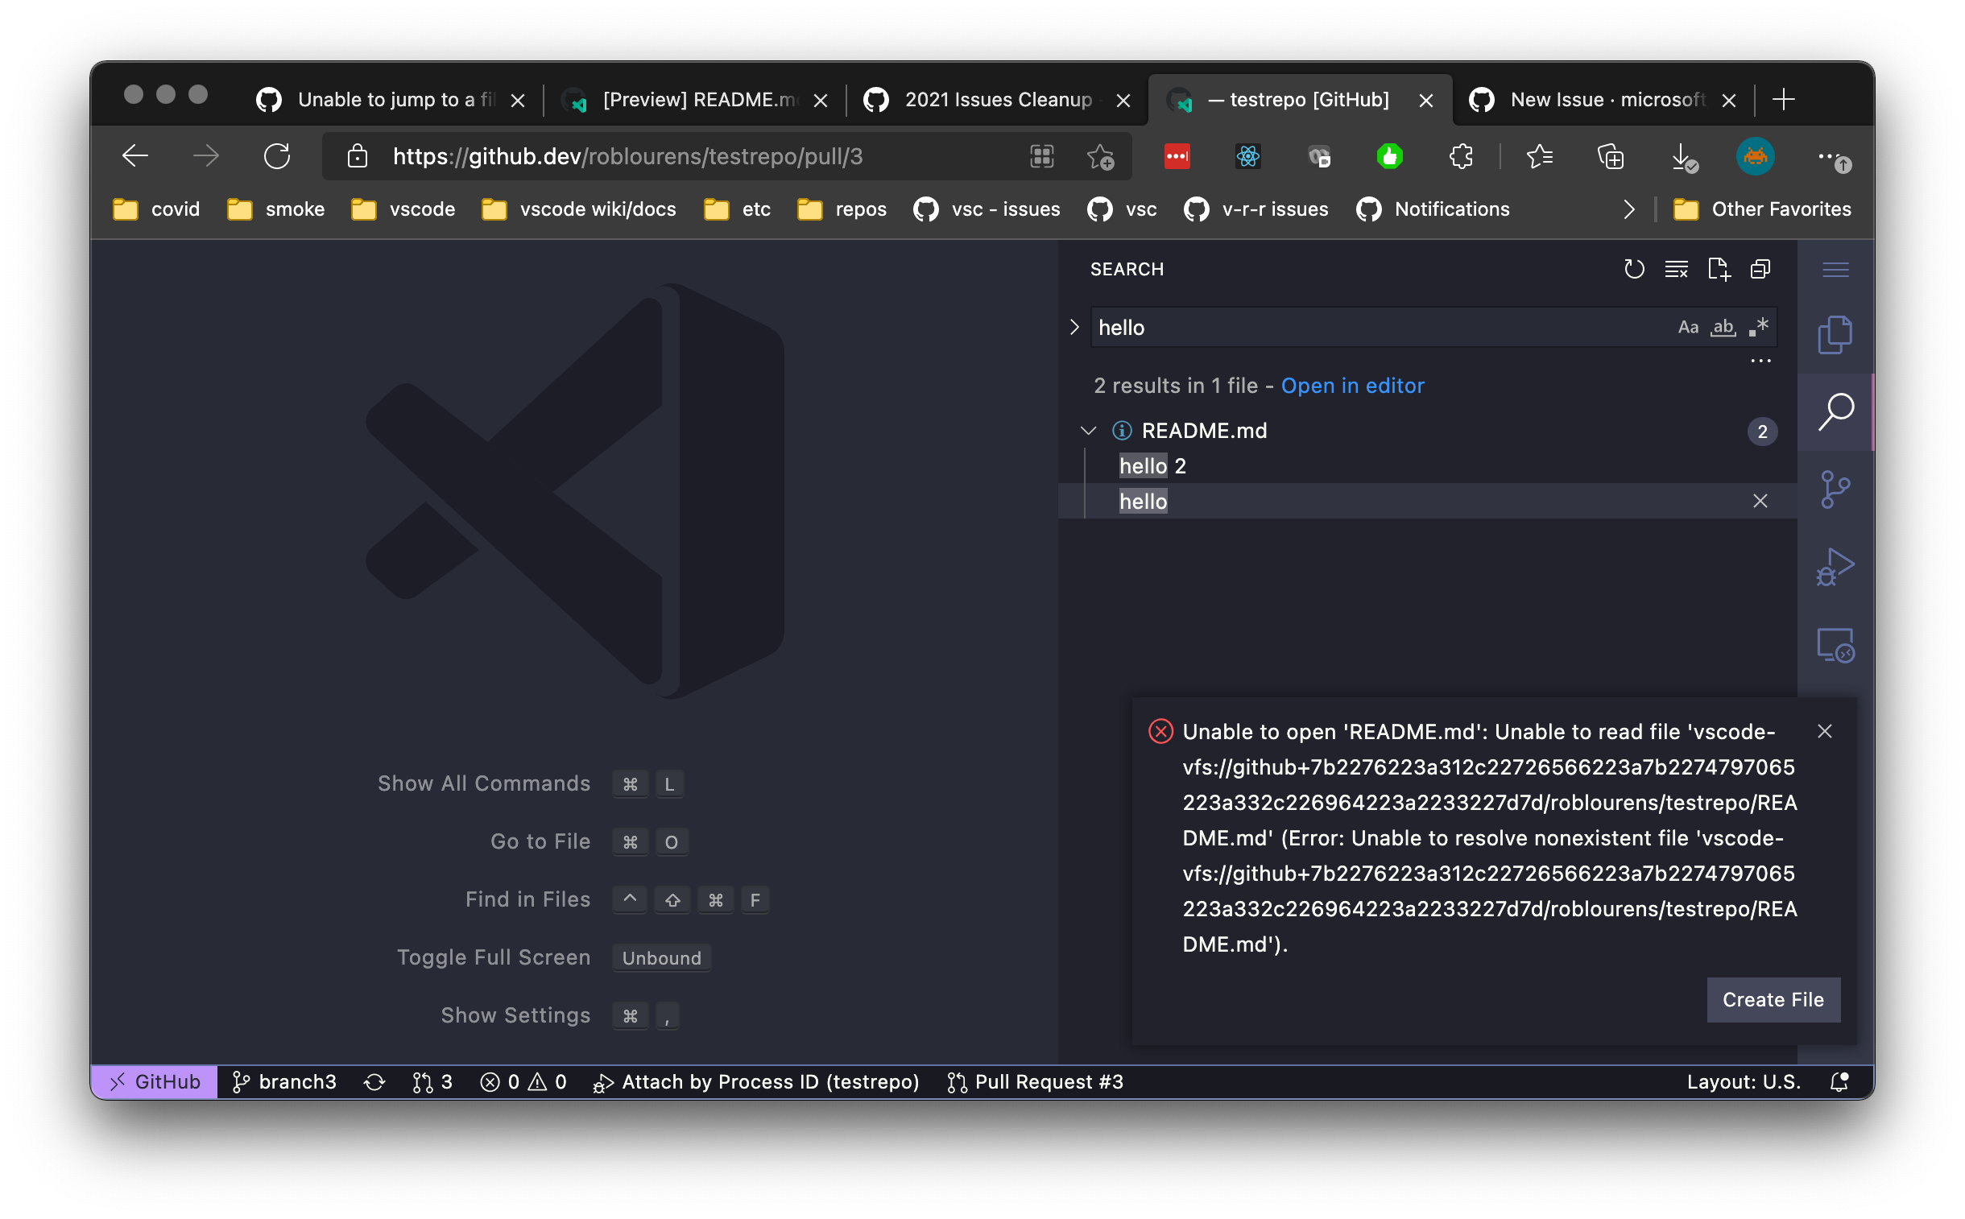Dismiss the error notification

[x=1823, y=731]
